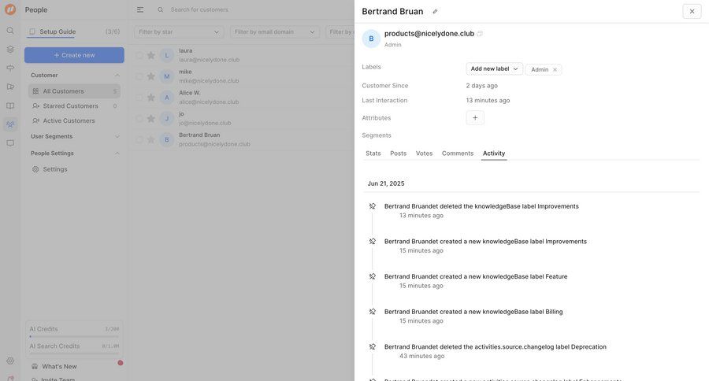Click the Create new button
Viewport: 709px width, 381px height.
74,55
